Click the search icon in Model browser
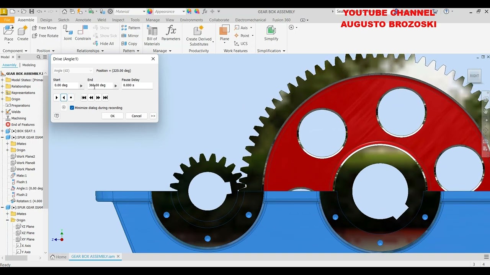 point(39,57)
